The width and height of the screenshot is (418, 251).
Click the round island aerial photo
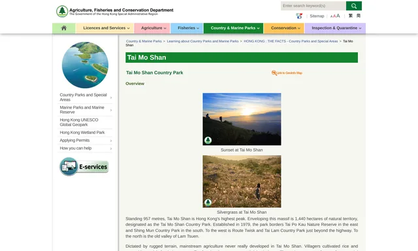(x=85, y=65)
